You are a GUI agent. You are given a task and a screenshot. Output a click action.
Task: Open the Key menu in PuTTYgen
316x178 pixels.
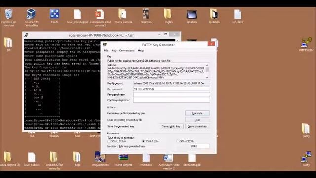114,50
